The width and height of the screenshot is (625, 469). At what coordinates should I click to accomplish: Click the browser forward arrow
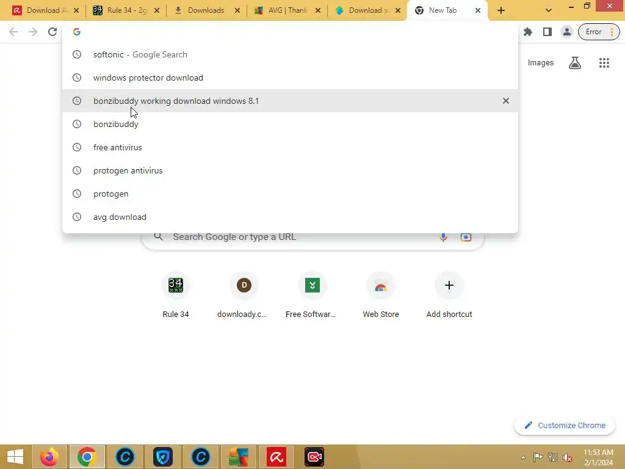click(33, 32)
